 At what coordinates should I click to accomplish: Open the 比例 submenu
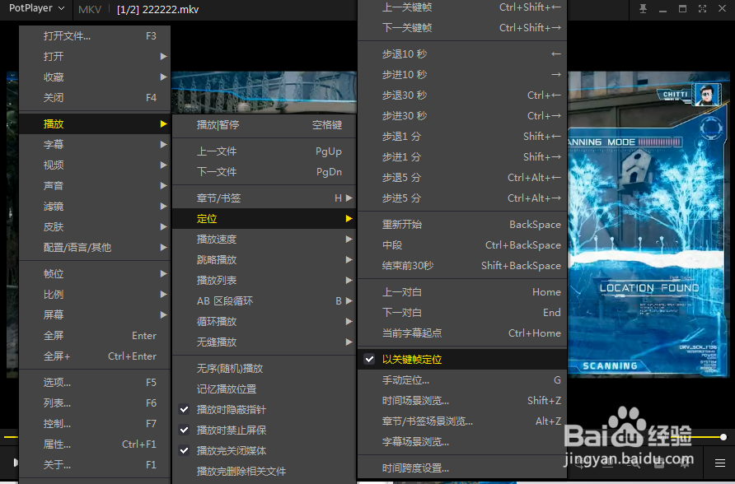pos(95,295)
